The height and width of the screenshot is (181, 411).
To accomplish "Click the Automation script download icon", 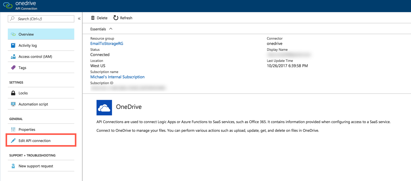I will point(13,104).
